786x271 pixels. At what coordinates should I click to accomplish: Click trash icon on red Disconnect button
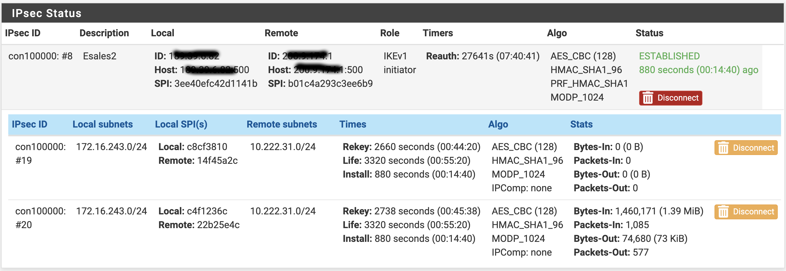coord(648,98)
